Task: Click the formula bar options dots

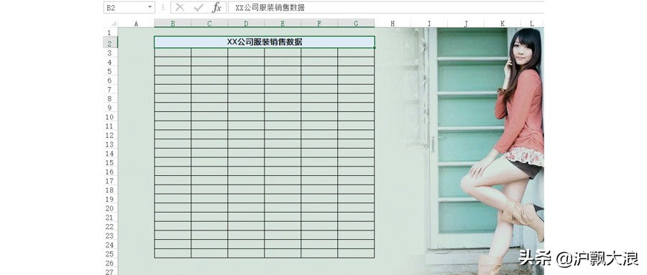Action: (162, 7)
